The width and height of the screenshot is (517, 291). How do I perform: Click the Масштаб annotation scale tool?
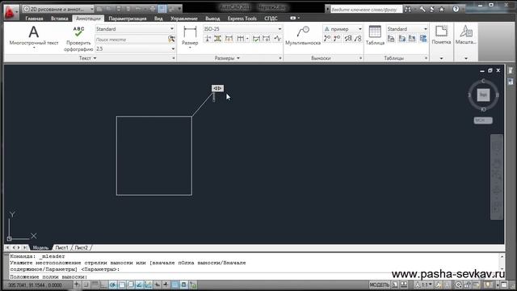tap(465, 35)
